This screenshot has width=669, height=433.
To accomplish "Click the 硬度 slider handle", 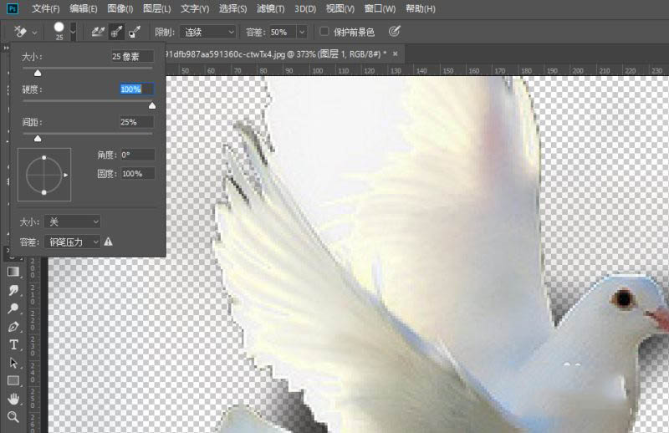I will [152, 105].
